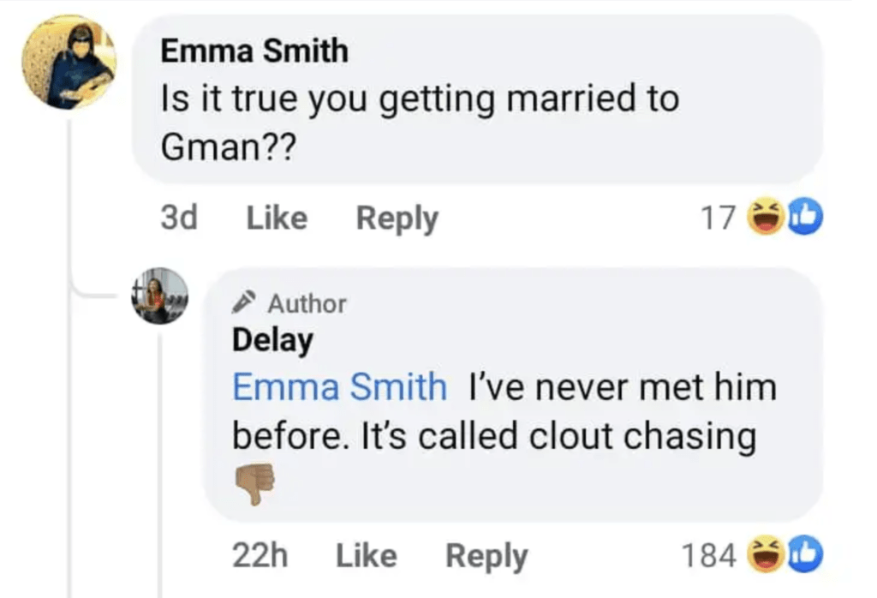Open Delay's profile picture
Viewport: 877px width, 598px height.
tap(160, 296)
